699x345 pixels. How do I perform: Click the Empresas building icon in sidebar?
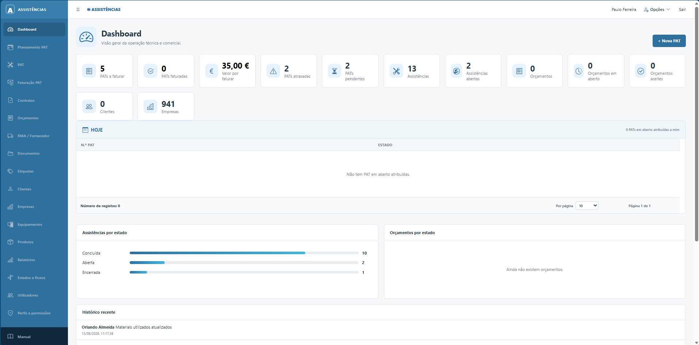pyautogui.click(x=10, y=207)
